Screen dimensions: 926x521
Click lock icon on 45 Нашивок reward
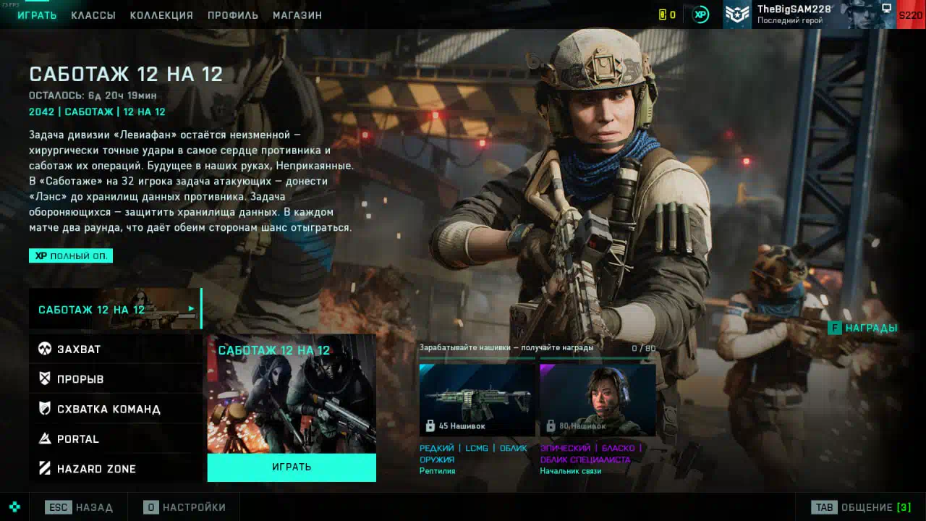click(x=430, y=426)
